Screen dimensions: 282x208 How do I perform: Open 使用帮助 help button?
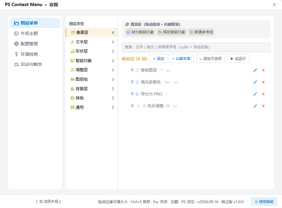264,202
